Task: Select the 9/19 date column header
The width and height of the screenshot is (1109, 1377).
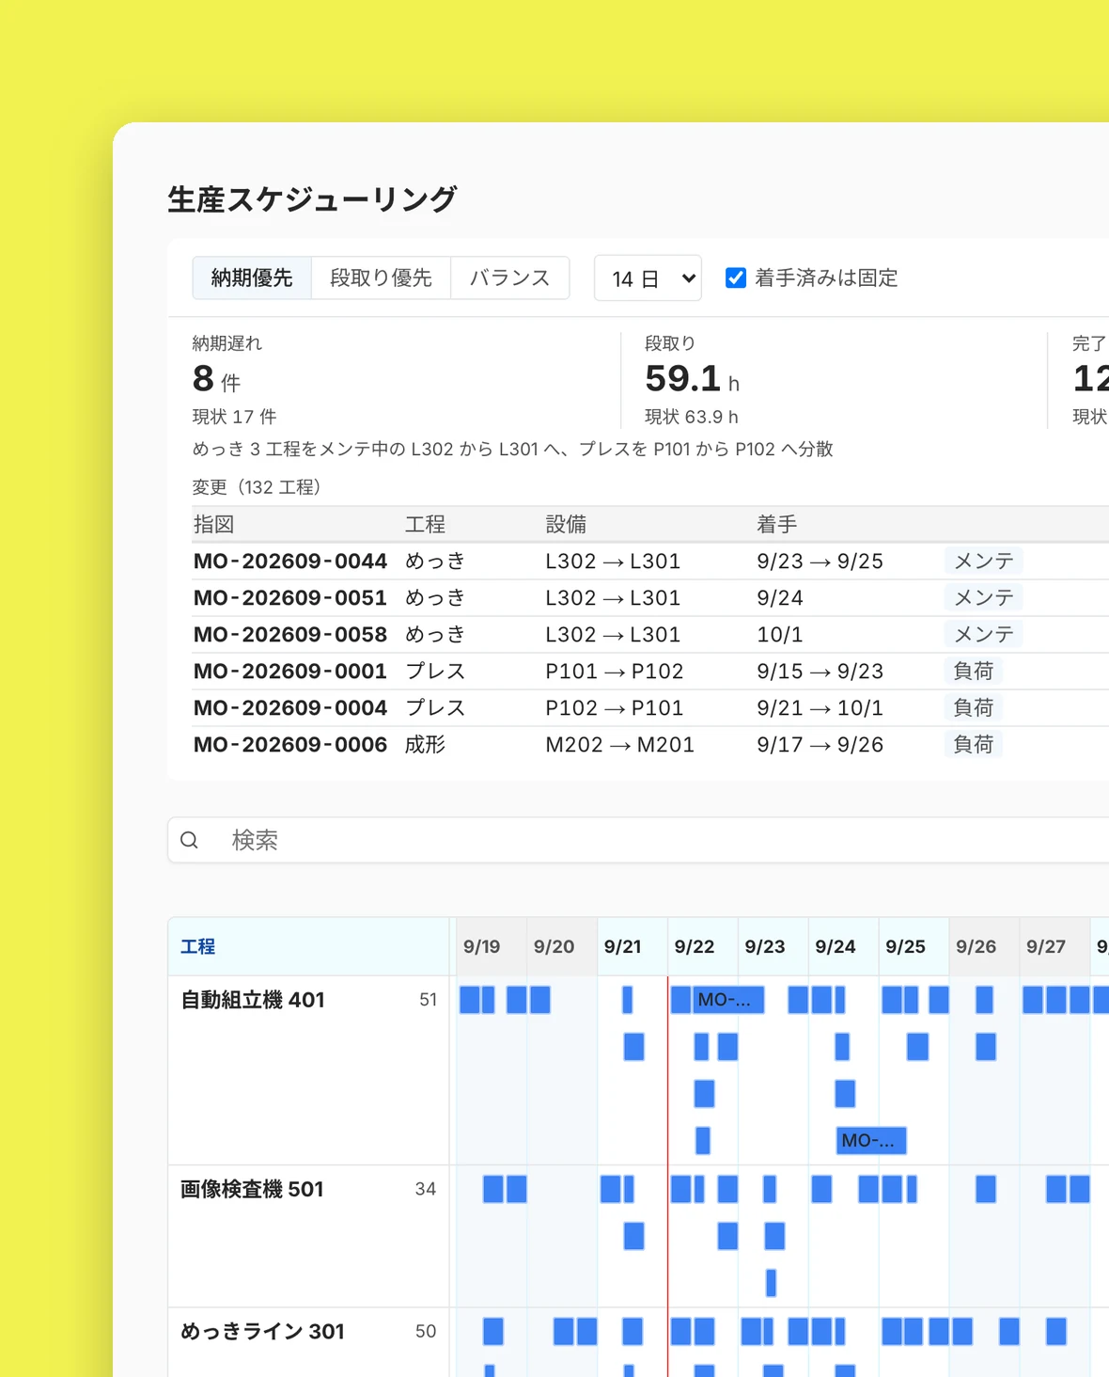Action: click(x=491, y=947)
